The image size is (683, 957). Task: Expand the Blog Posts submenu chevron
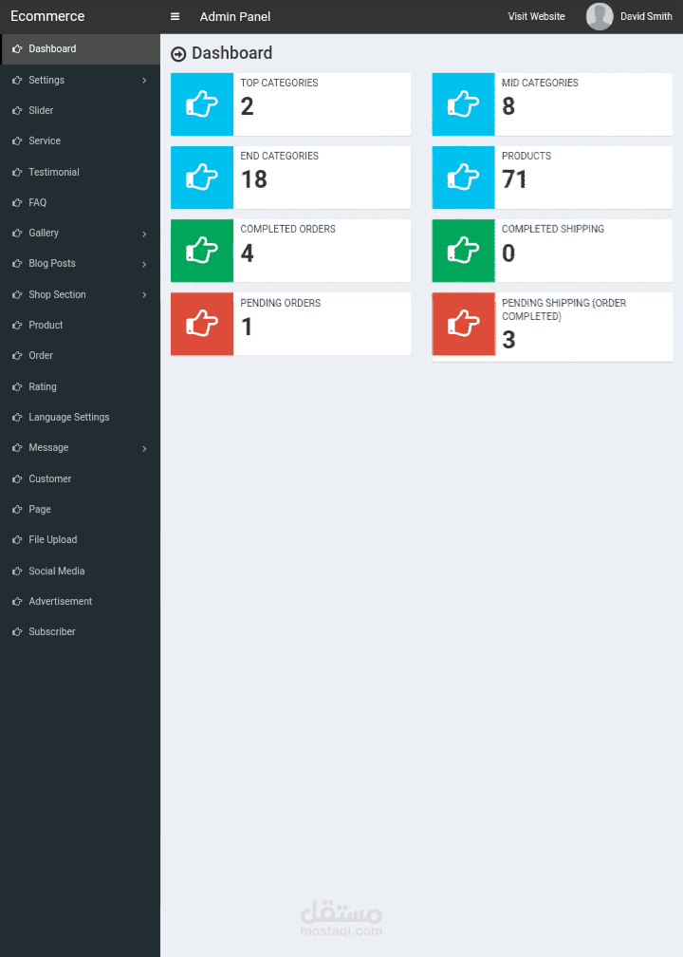[144, 264]
